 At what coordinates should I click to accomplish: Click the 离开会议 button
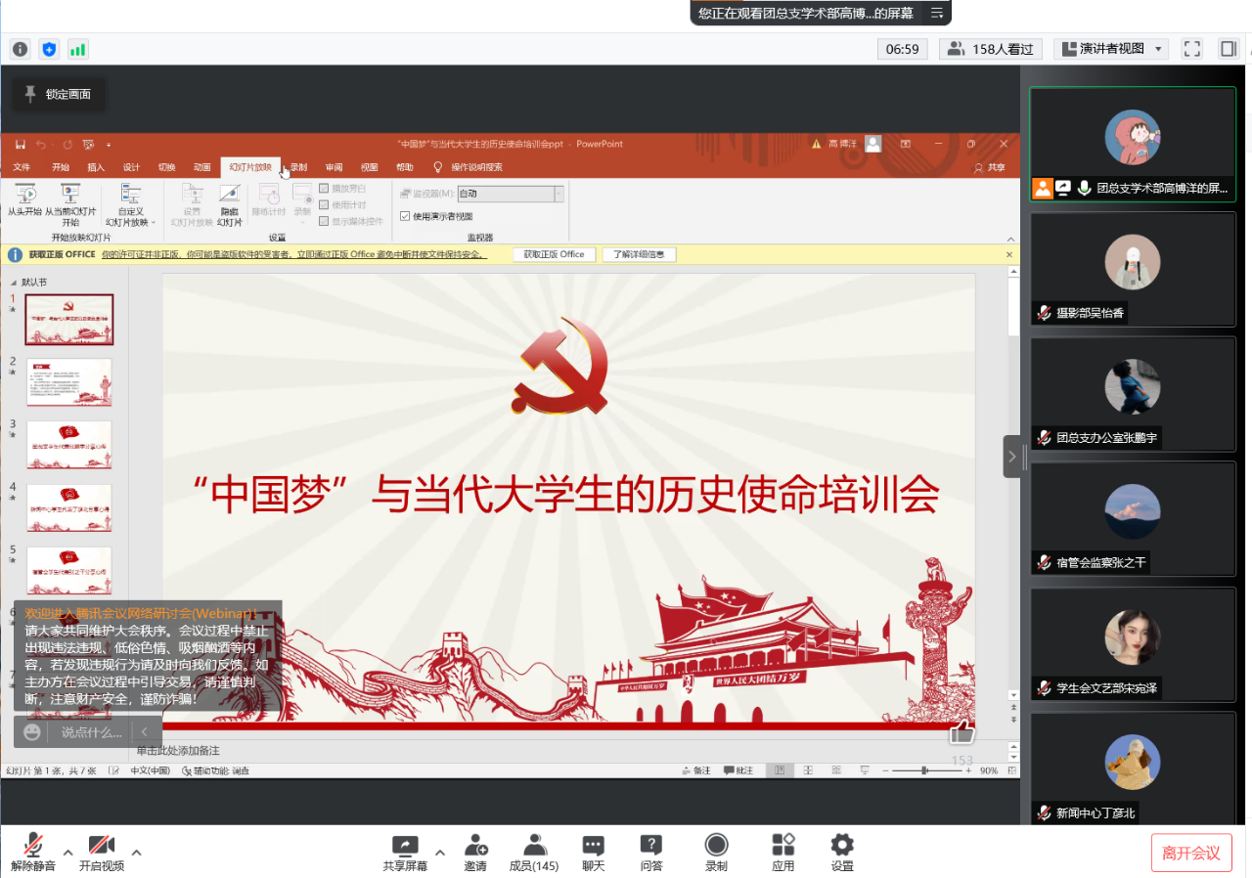(x=1190, y=853)
